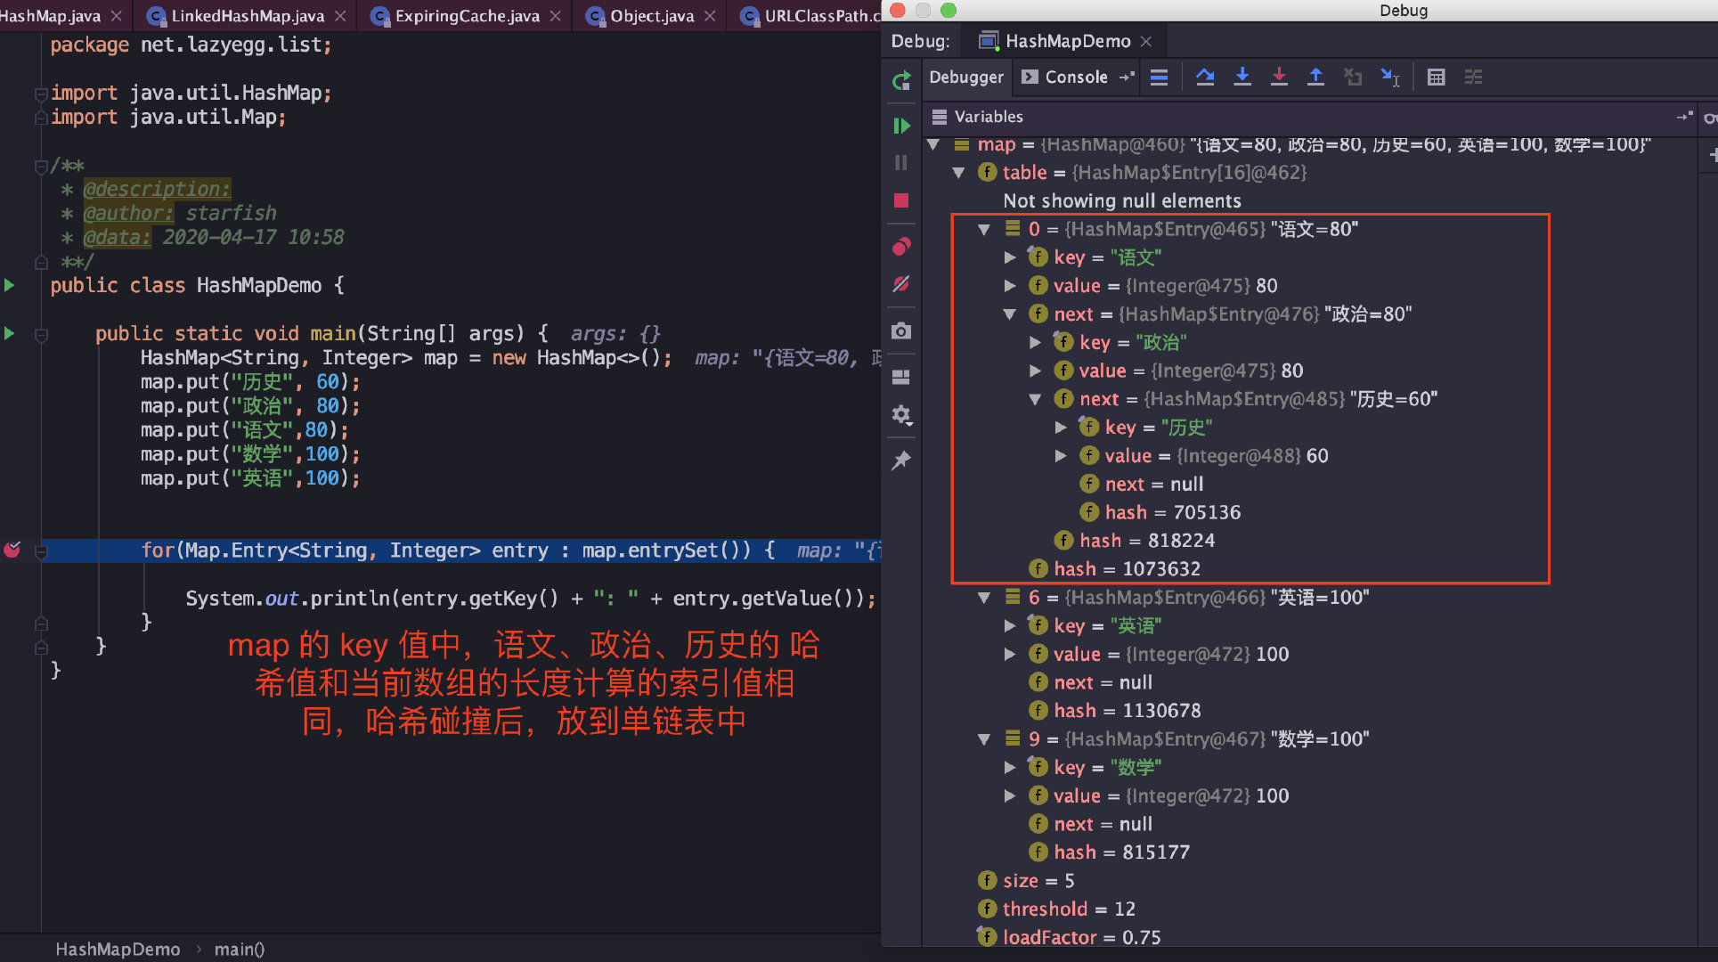Close the ExpiringCache.java tab
Viewport: 1718px width, 962px height.
coord(556,16)
